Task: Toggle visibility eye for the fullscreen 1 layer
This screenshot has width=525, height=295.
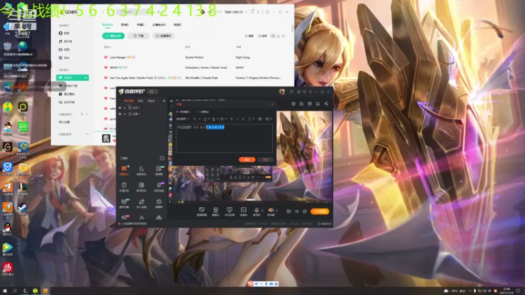Action: point(120,114)
